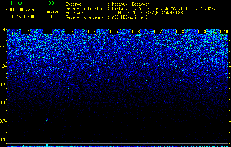This screenshot has width=231, height=147.
Task: Select the 1004 minute marker
Action: pyautogui.click(x=92, y=32)
